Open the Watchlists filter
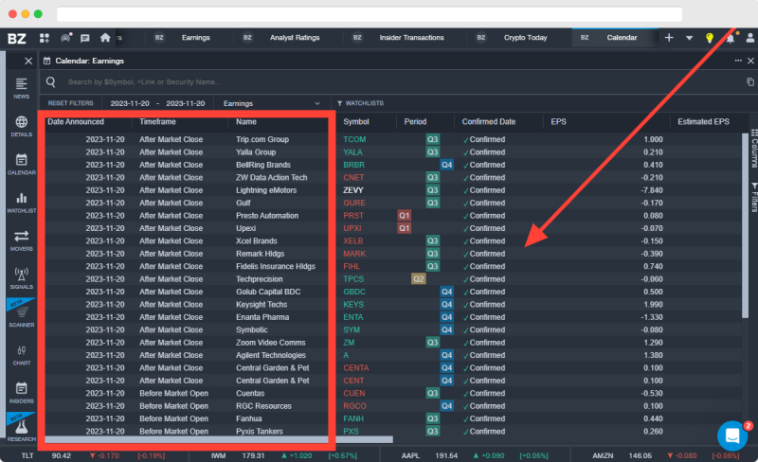758x462 pixels. point(360,103)
